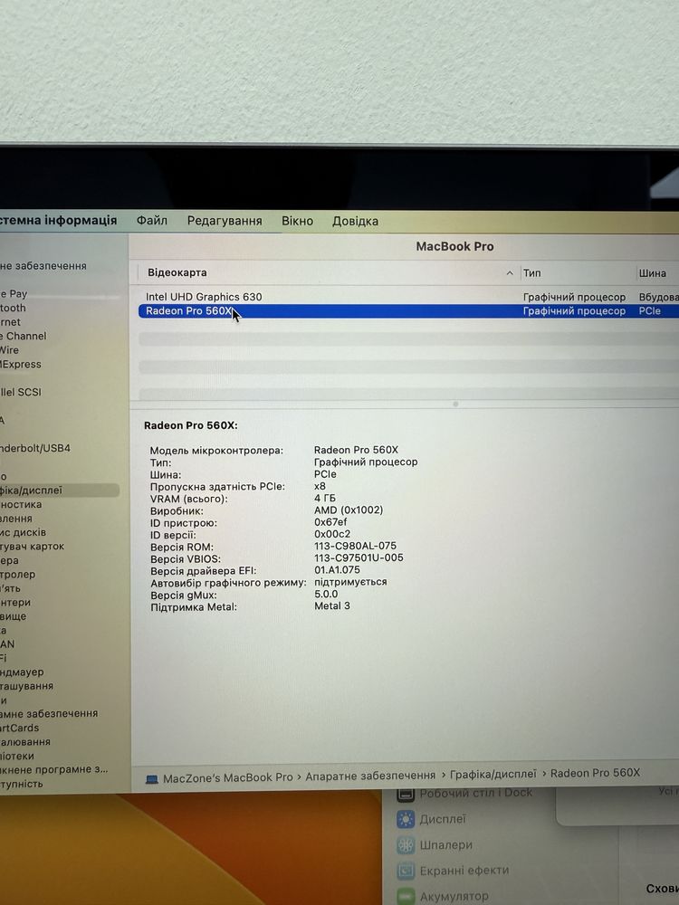Image resolution: width=679 pixels, height=905 pixels.
Task: Select Діагностика in the sidebar
Action: click(x=21, y=504)
